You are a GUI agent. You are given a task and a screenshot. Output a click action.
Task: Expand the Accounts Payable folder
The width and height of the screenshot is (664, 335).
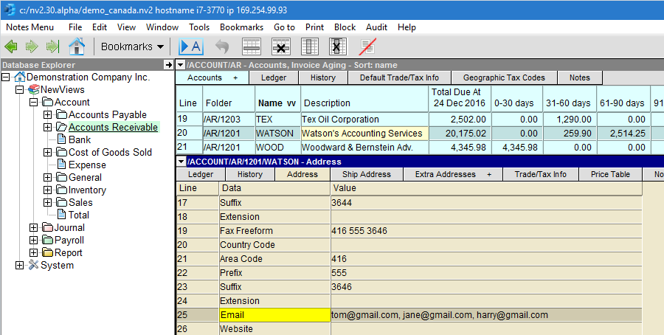point(48,115)
